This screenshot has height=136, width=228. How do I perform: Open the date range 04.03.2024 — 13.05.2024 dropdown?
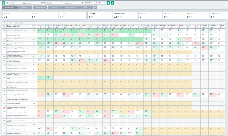[95, 3]
